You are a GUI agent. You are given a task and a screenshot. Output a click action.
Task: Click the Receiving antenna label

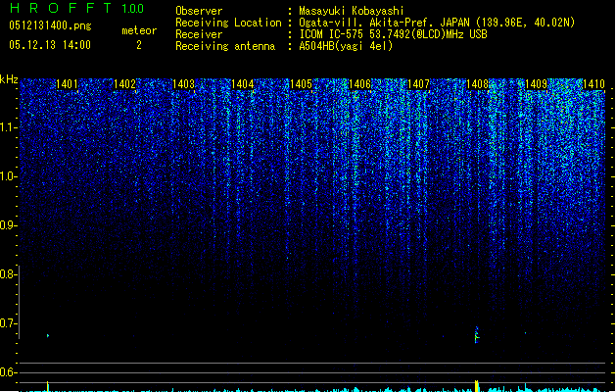click(225, 46)
